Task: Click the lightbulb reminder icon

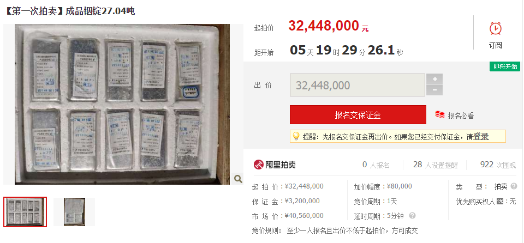Action: [296, 136]
